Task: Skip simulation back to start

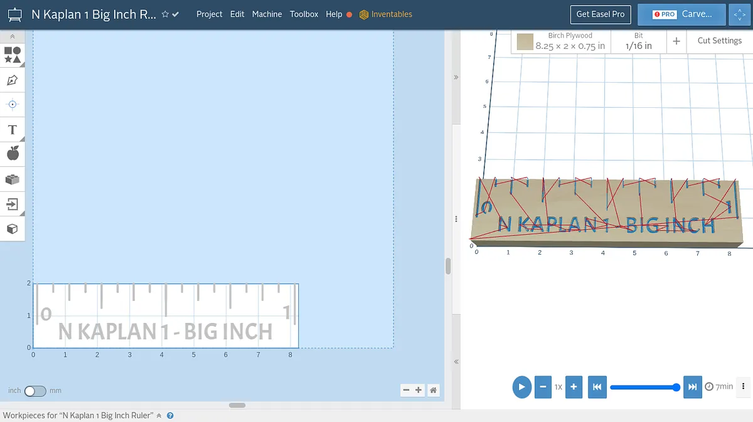Action: coord(597,387)
